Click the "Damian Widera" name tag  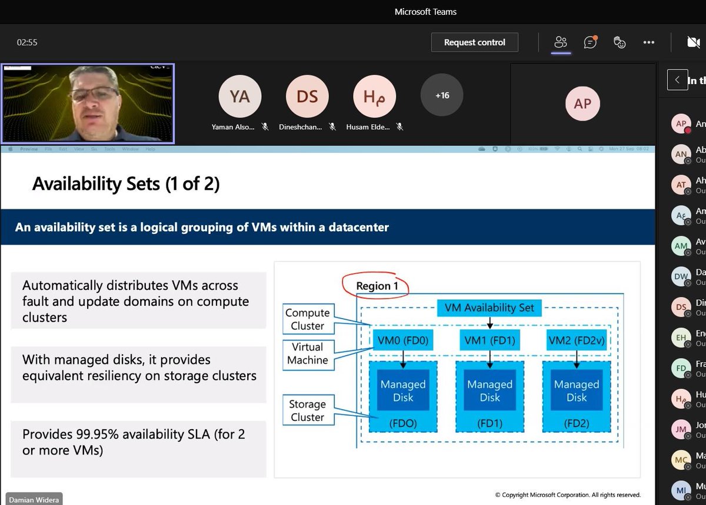[35, 500]
